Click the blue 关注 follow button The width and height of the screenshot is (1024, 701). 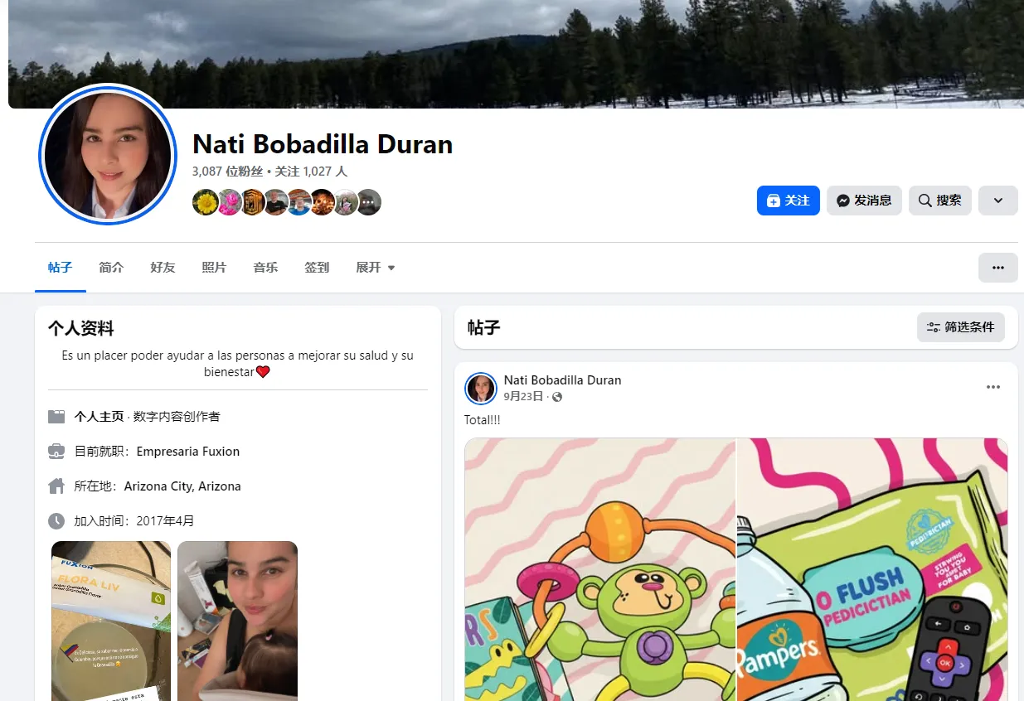coord(788,201)
